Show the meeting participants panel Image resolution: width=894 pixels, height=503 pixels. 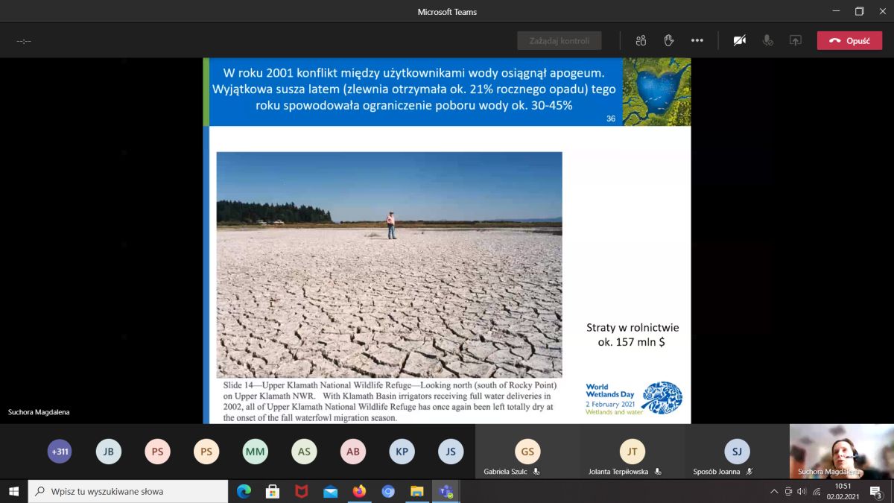641,41
